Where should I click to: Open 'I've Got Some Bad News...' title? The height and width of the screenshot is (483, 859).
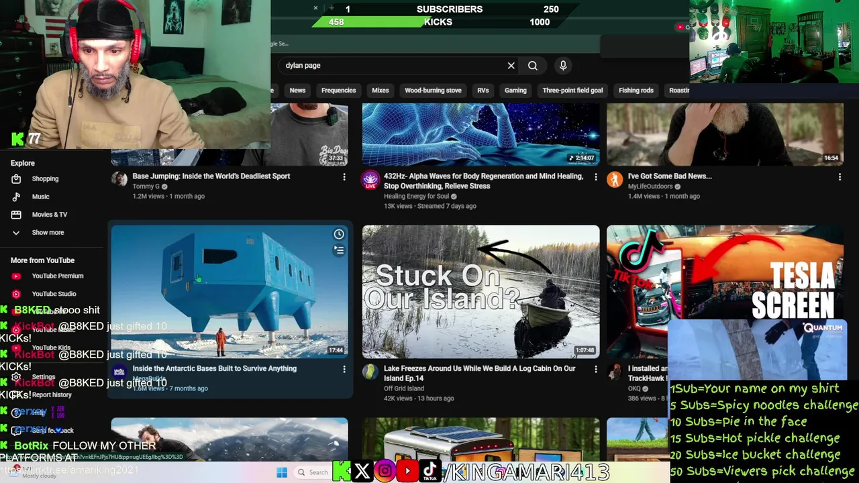[670, 176]
